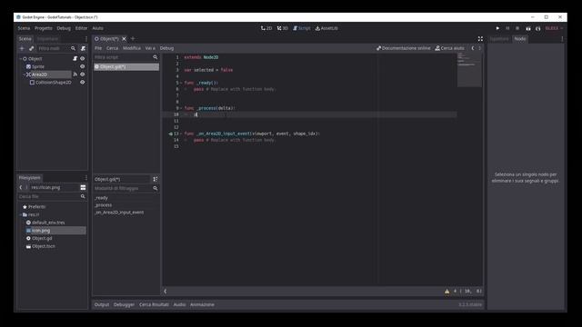
Task: Click the instance scene link icon
Action: tap(31, 48)
